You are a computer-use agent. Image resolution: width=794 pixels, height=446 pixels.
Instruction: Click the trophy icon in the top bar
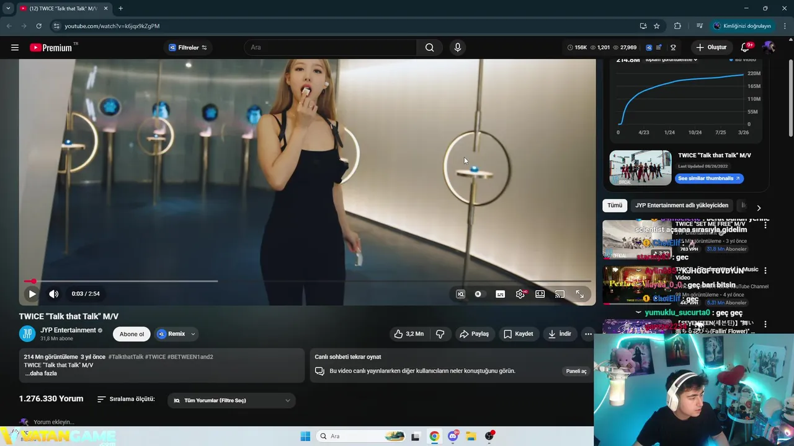673,48
